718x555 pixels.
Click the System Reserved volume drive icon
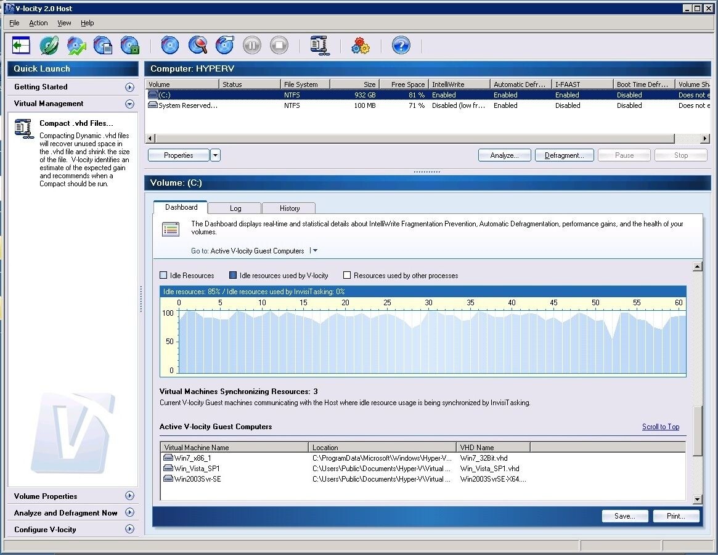[x=153, y=105]
